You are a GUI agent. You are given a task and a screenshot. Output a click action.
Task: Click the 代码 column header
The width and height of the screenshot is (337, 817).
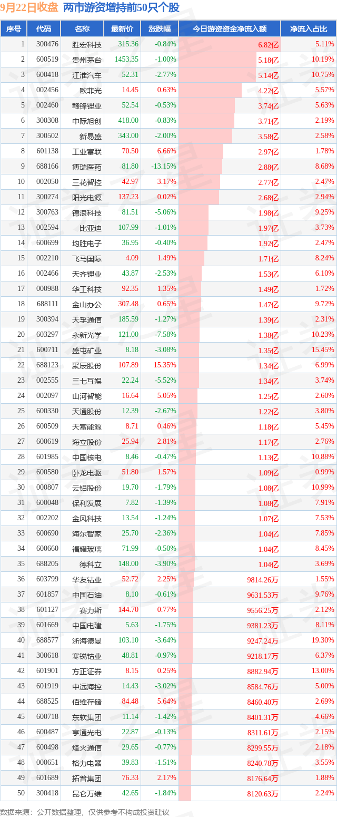click(x=44, y=28)
